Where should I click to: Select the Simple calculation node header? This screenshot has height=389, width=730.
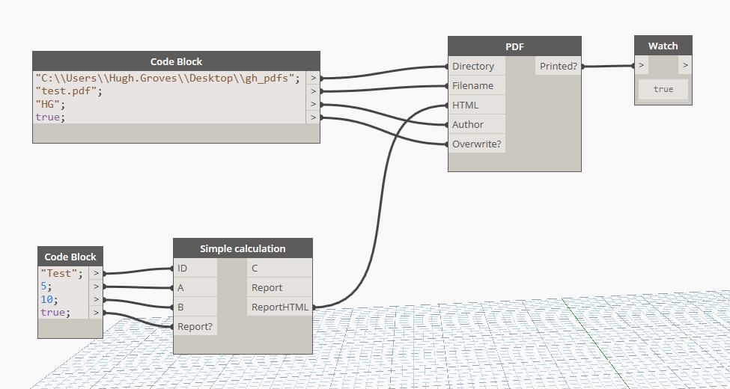[x=243, y=248]
